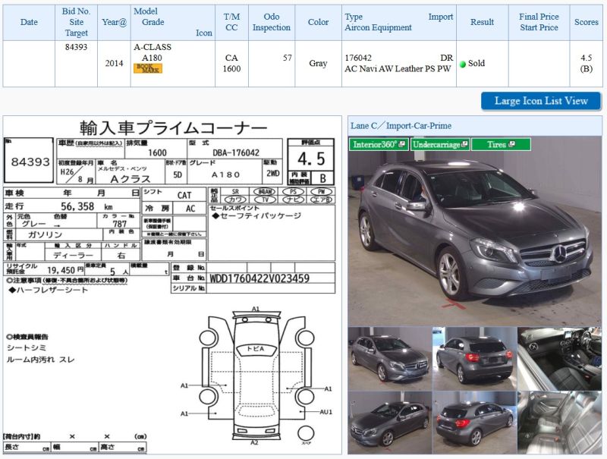Click the Color column header

318,23
